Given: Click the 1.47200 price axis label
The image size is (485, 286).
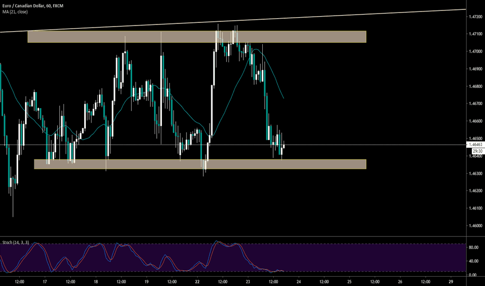Looking at the screenshot, I should pyautogui.click(x=476, y=17).
